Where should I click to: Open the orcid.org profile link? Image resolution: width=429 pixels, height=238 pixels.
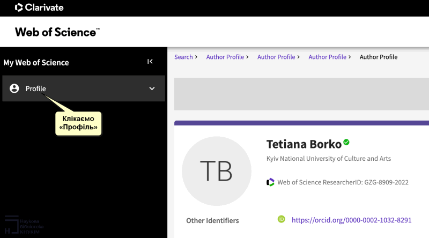coord(351,220)
